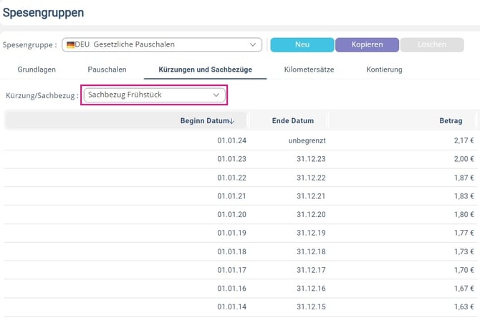Click the sort arrow beside Beginn Datum
Viewport: 480px width, 318px height.
[x=232, y=121]
